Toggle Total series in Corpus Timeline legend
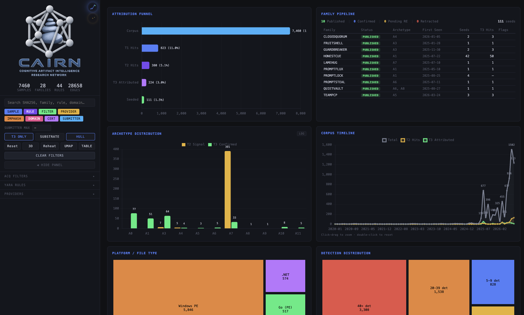Image resolution: width=524 pixels, height=315 pixels. point(390,140)
